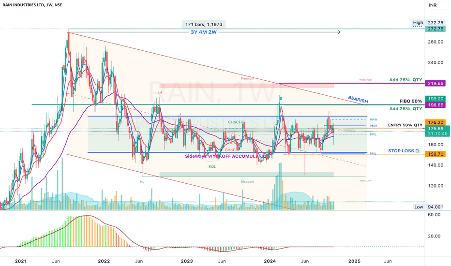Select the 'PWH' level label
The image size is (451, 266).
point(374,119)
